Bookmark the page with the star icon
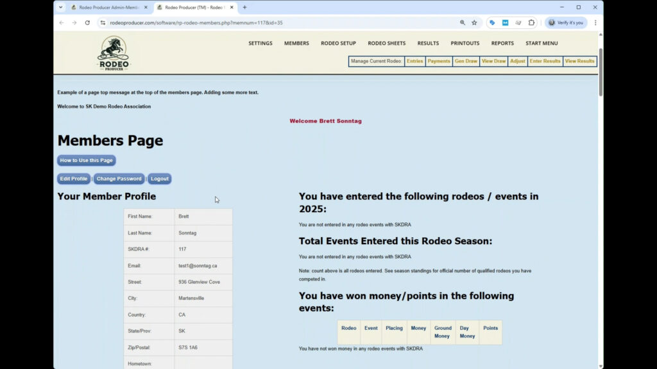657x369 pixels. (474, 22)
